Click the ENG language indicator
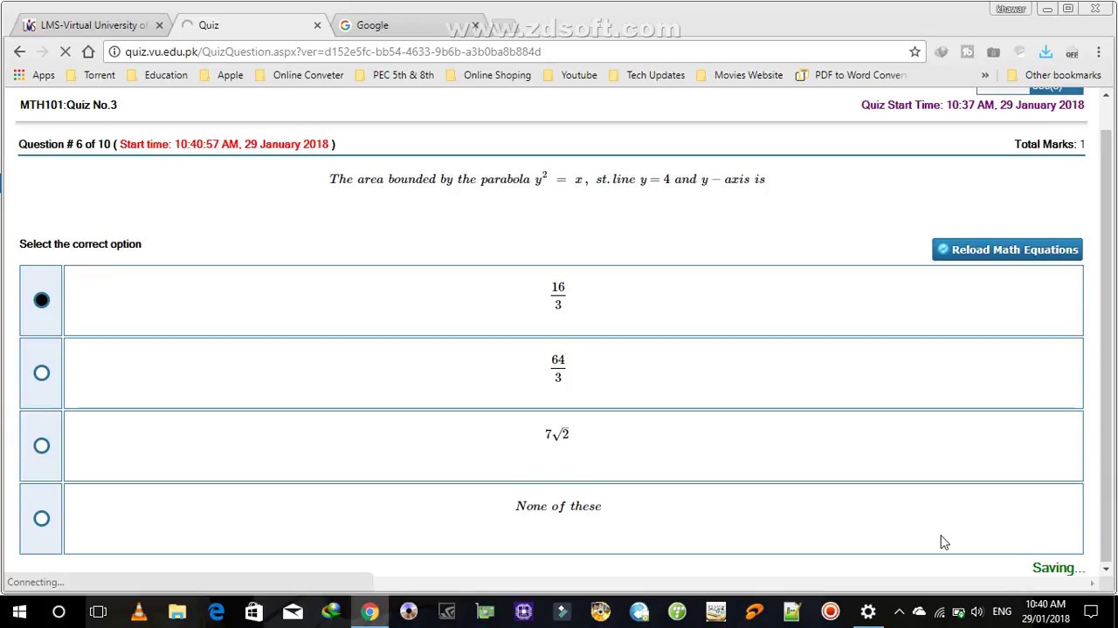This screenshot has height=628, width=1118. (x=1002, y=611)
